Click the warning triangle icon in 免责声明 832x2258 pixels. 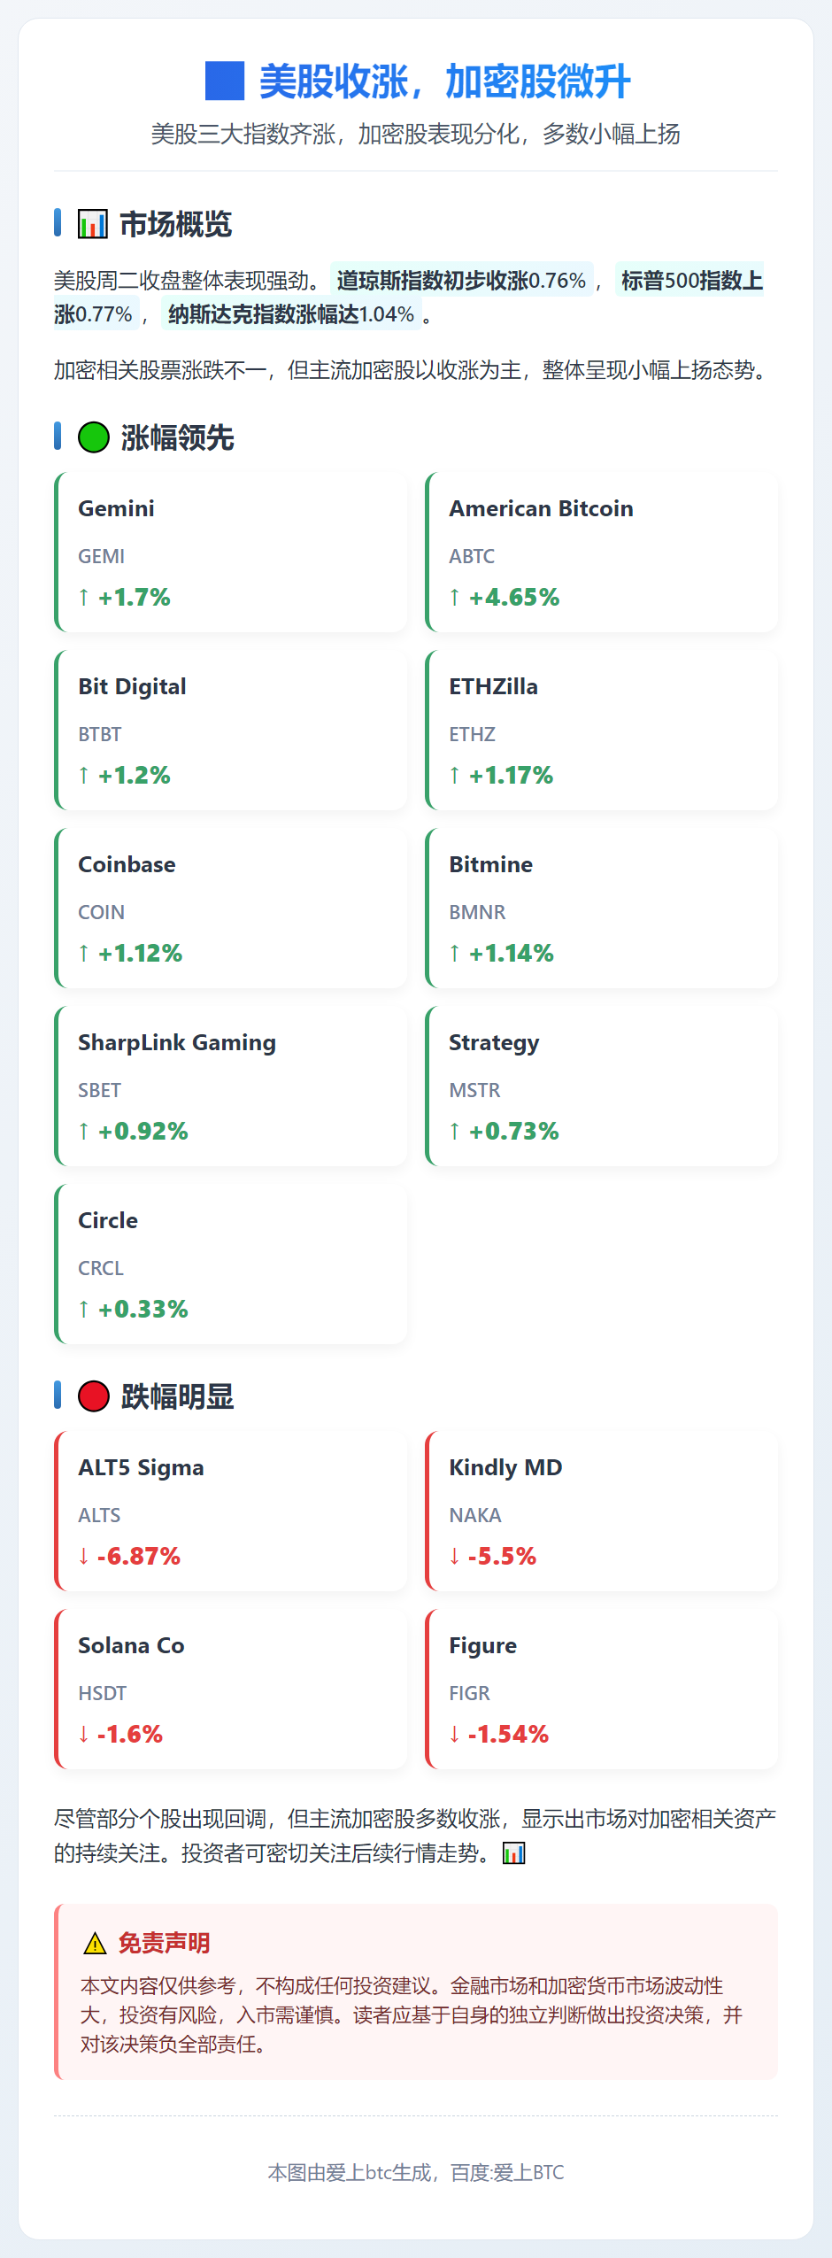pyautogui.click(x=95, y=1944)
